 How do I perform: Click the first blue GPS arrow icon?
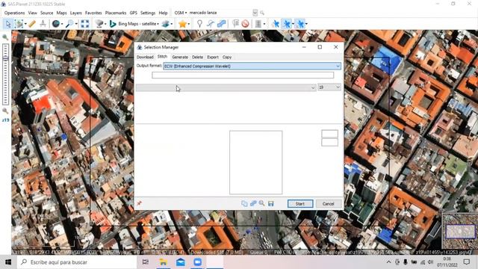[276, 24]
